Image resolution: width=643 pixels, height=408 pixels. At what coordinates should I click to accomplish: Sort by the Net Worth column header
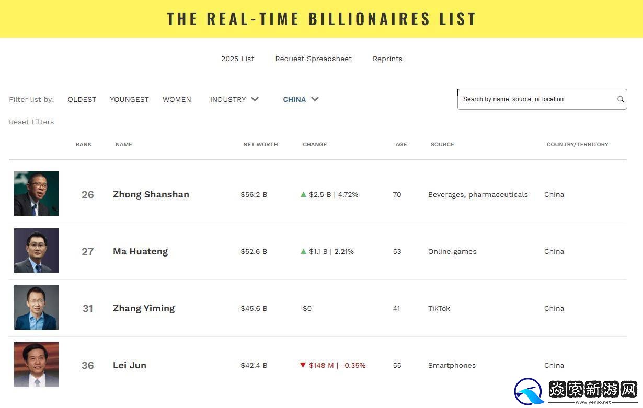(x=260, y=144)
